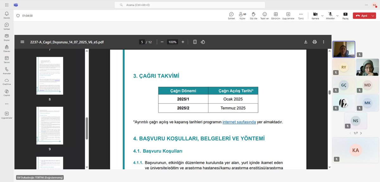
Task: Fit PDF to page
Action: [195, 42]
